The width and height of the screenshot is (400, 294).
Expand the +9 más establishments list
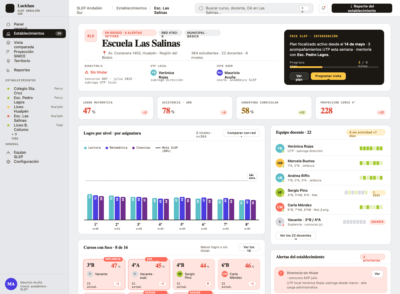point(15,136)
